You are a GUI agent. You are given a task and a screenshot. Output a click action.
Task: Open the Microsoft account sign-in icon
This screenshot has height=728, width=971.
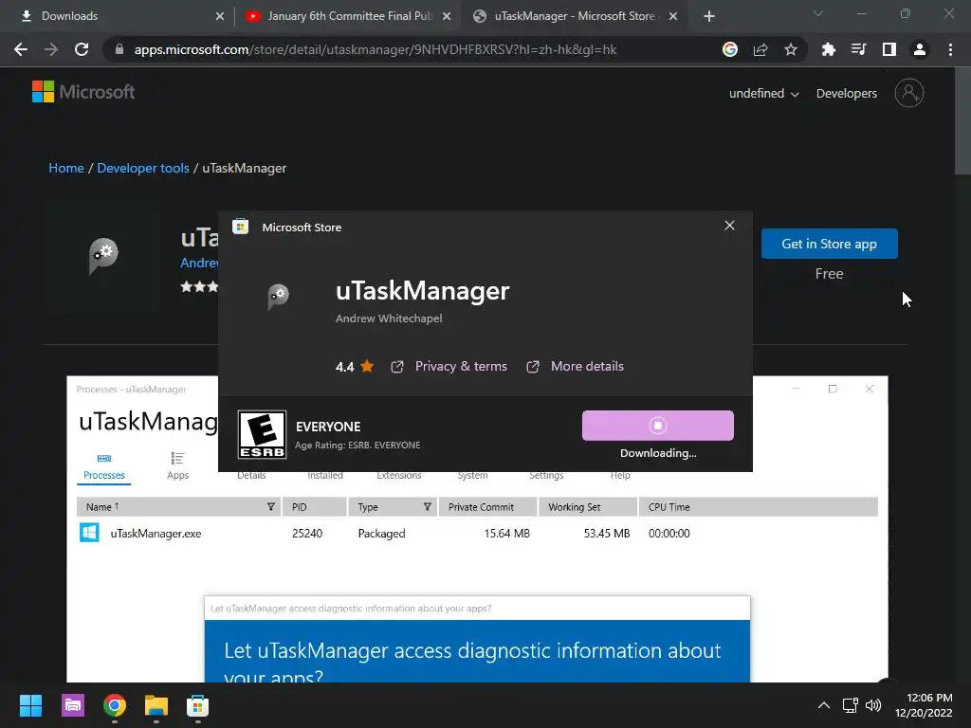(x=908, y=93)
